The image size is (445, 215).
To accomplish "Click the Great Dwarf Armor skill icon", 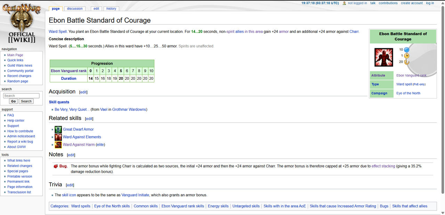I will (x=58, y=129).
